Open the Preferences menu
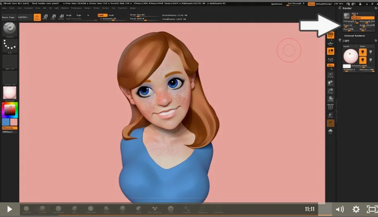Screen dimensions: 378x217 pyautogui.click(x=76, y=8)
